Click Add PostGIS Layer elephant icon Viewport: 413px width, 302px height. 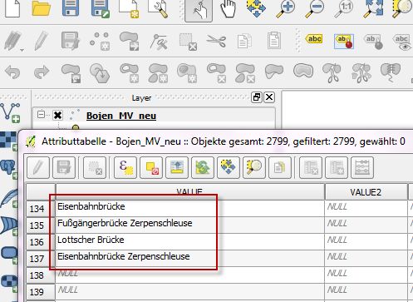(x=9, y=169)
